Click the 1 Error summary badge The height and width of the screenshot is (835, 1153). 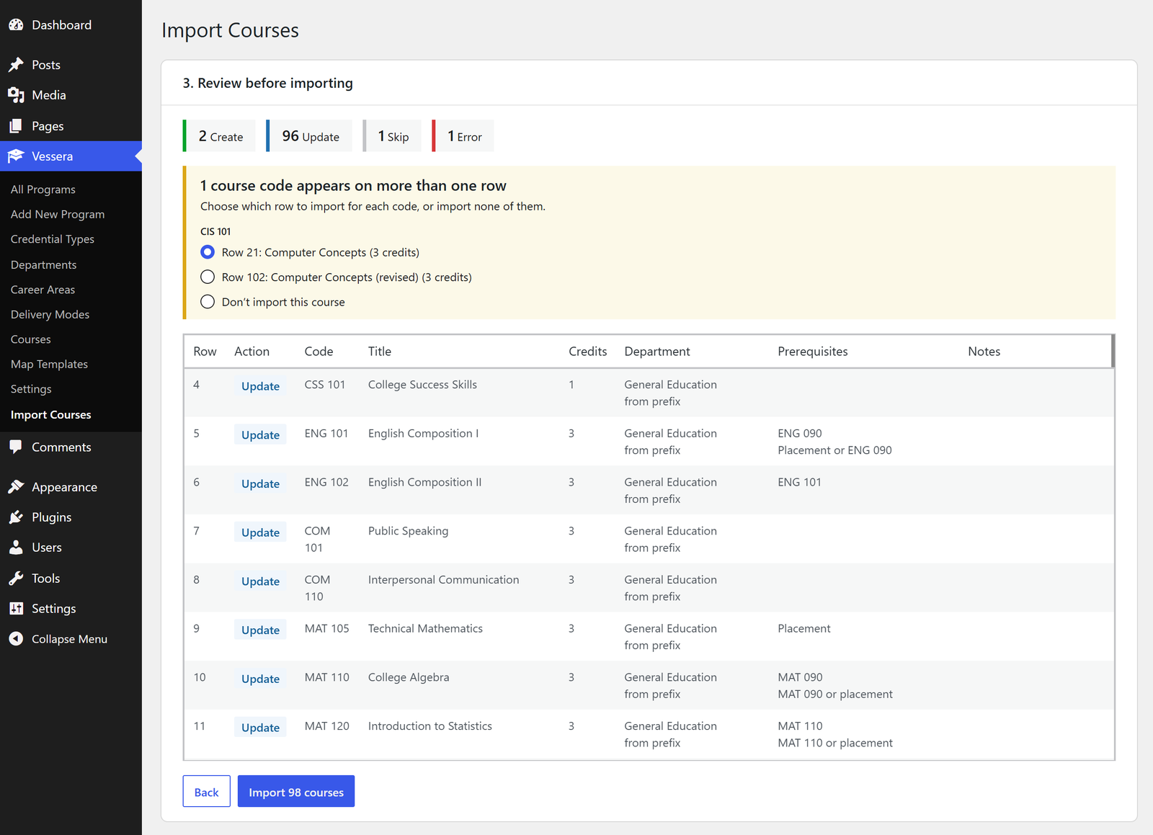(463, 135)
